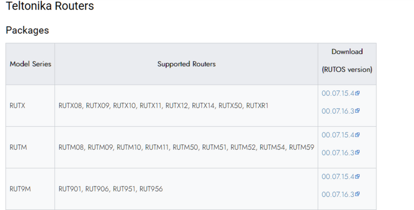Click the RUTM model series cell

30,147
